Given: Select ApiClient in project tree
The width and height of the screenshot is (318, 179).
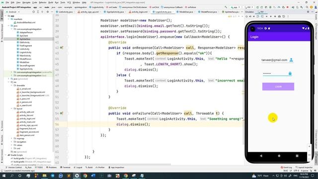Looking at the screenshot, I should [24, 36].
